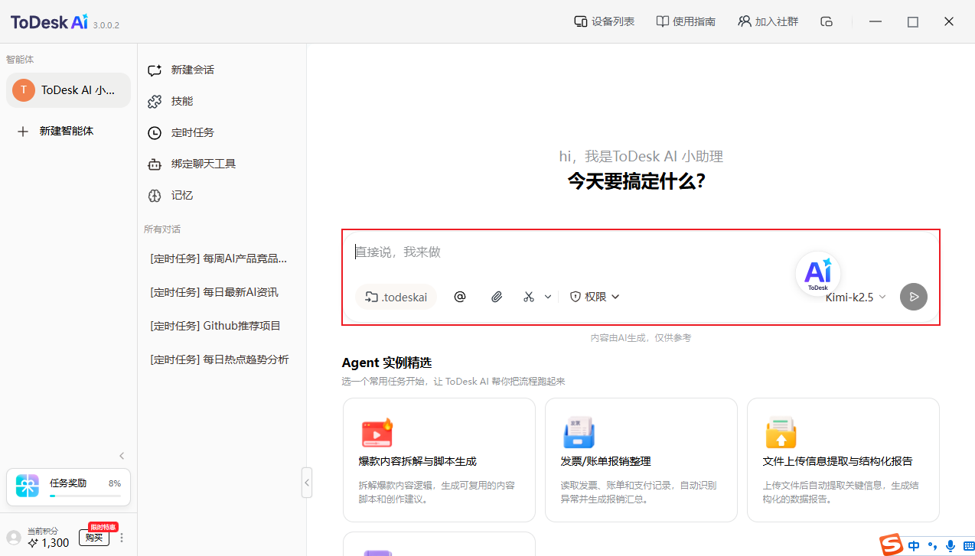
Task: Open the 记忆 memory section
Action: point(170,195)
